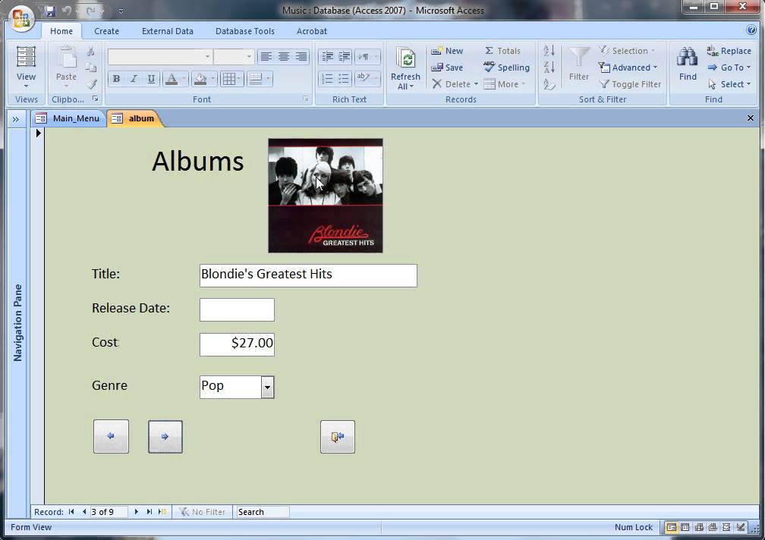
Task: Click Totals in Records group
Action: click(x=502, y=51)
